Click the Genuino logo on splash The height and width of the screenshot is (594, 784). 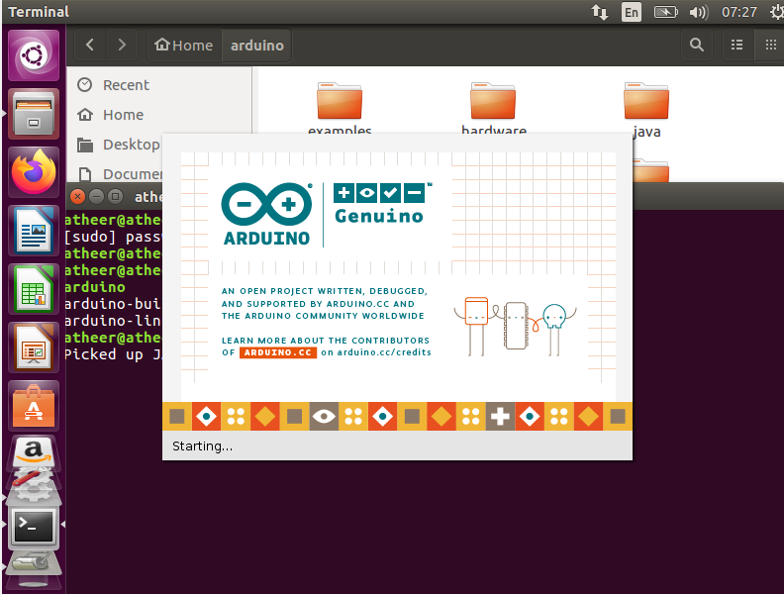382,204
